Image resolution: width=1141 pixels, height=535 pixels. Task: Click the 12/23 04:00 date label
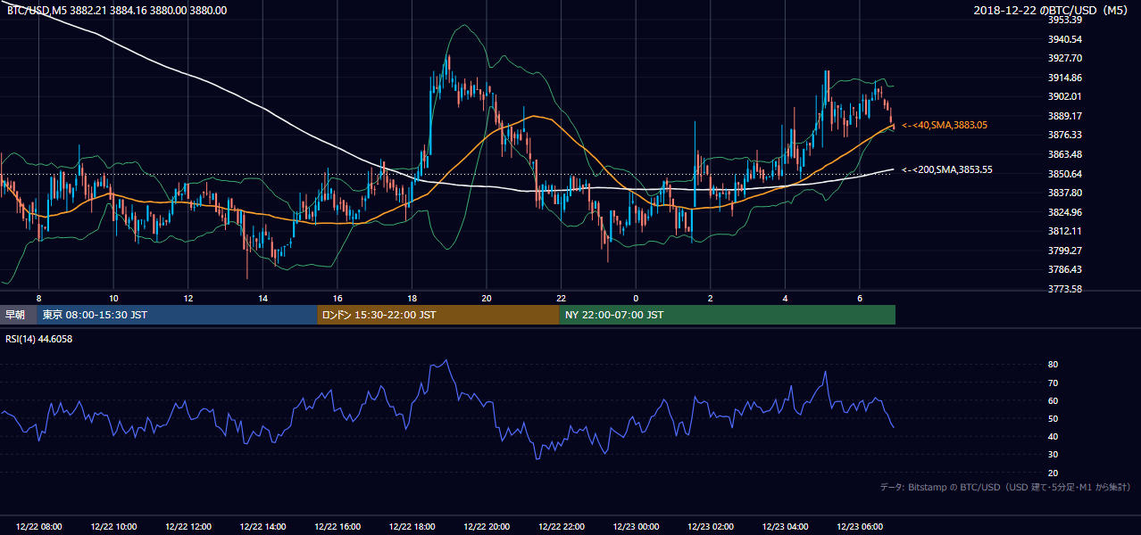click(786, 527)
